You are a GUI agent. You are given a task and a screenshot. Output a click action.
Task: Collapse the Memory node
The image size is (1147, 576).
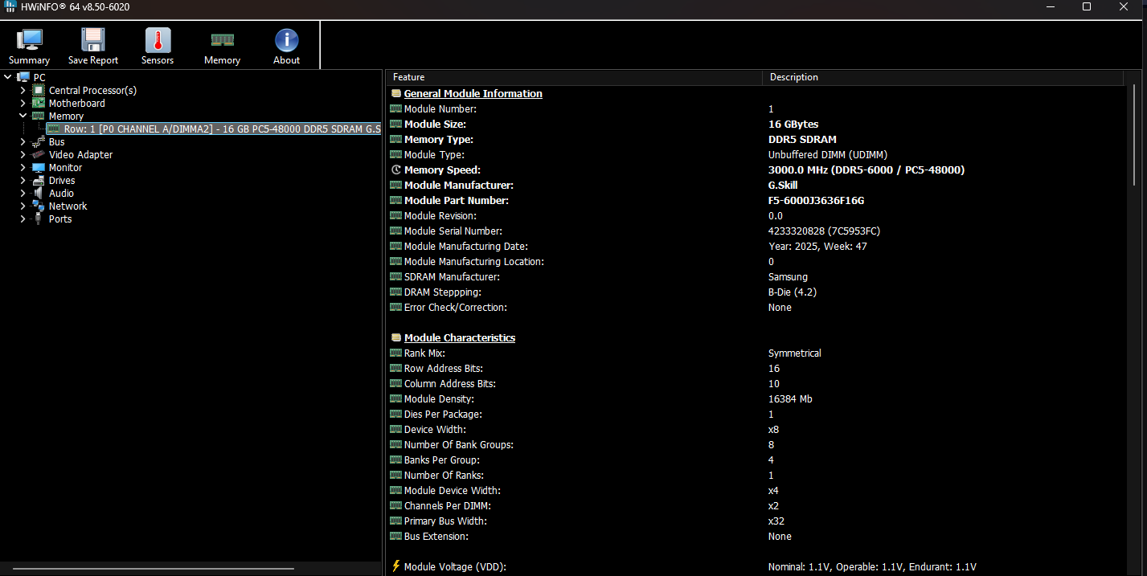coord(23,116)
